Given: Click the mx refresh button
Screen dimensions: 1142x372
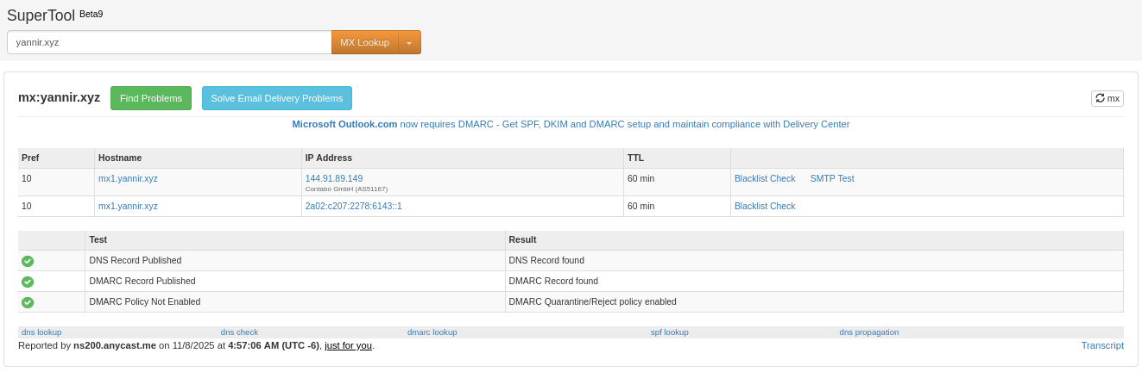Looking at the screenshot, I should pyautogui.click(x=1107, y=98).
